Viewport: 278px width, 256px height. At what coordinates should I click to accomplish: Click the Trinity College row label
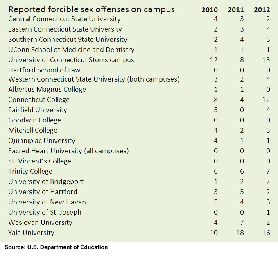(30, 171)
